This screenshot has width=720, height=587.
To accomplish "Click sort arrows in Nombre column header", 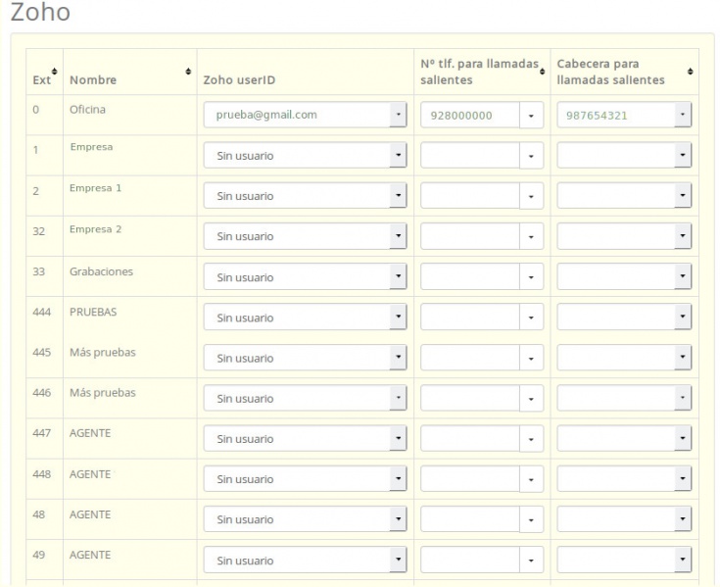I will pos(187,73).
